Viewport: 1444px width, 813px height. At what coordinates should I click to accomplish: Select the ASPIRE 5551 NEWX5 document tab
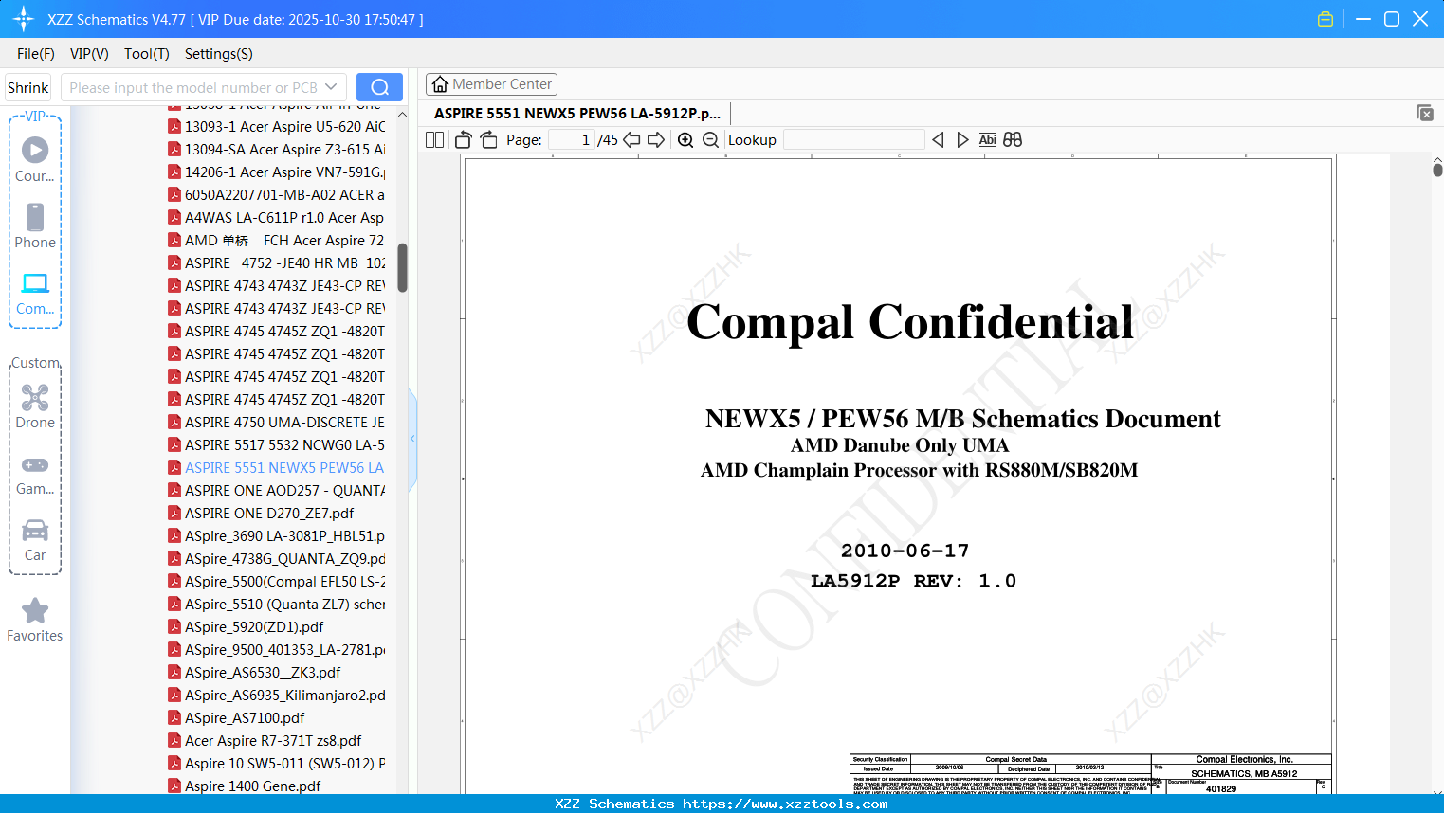[577, 113]
